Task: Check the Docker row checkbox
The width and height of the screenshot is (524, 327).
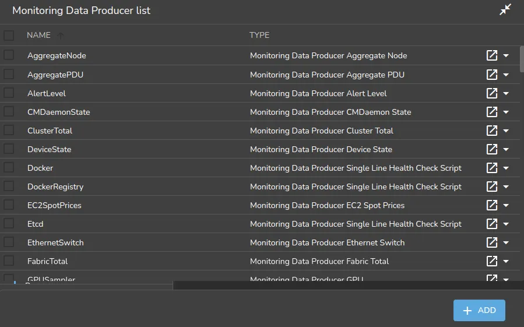Action: (9, 167)
